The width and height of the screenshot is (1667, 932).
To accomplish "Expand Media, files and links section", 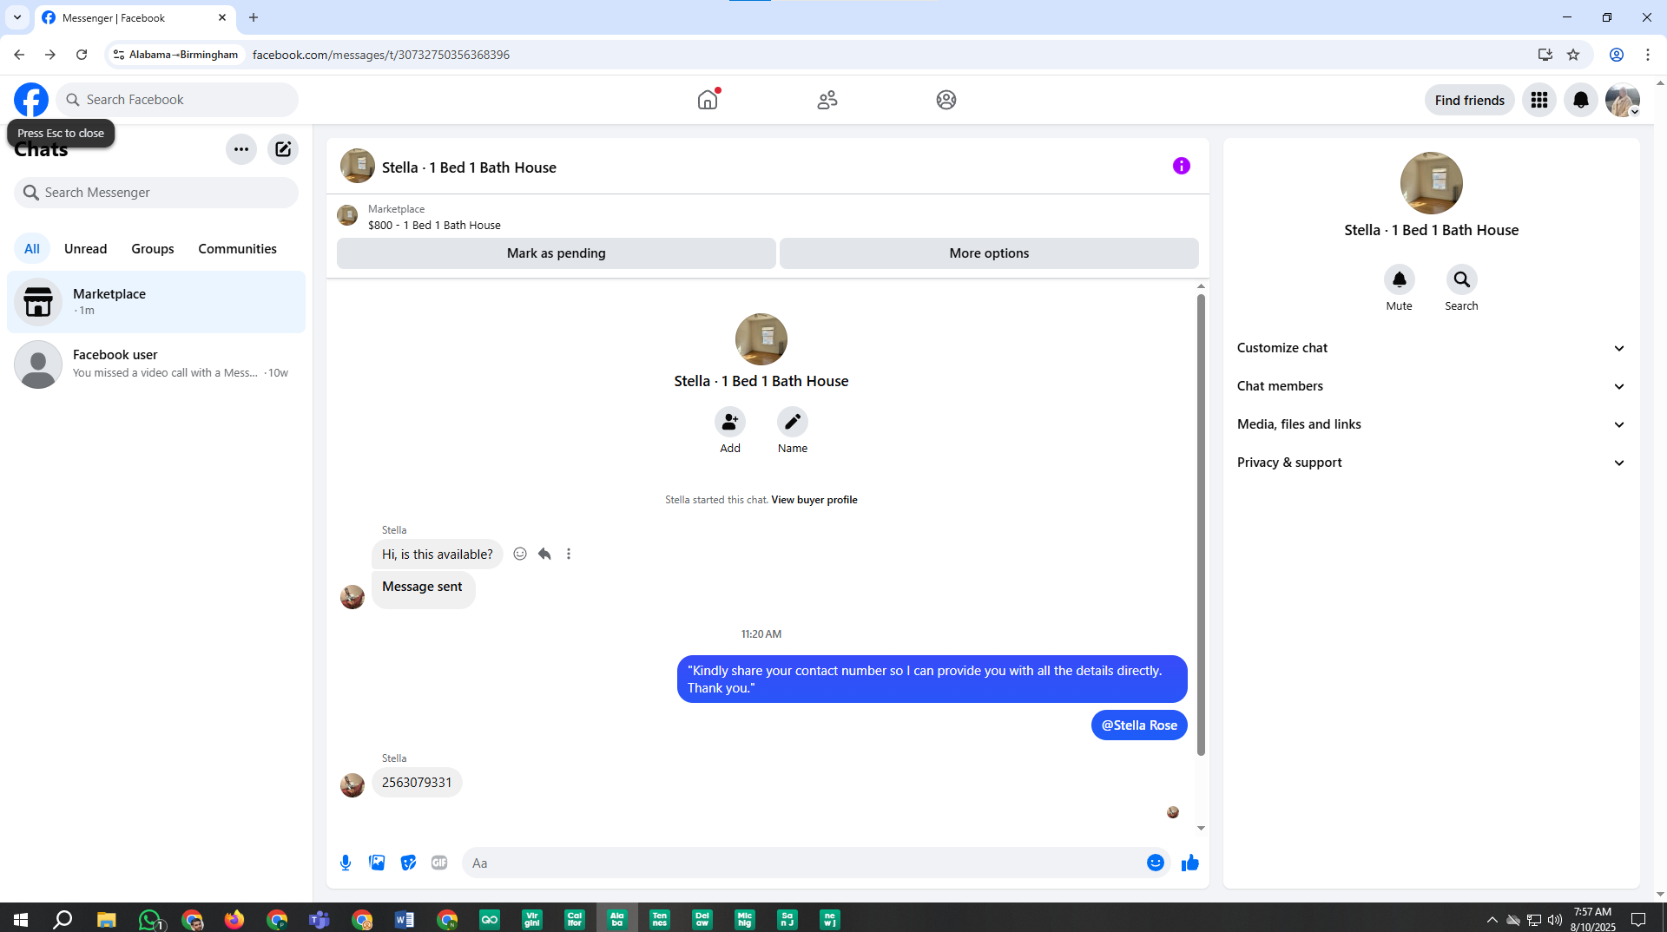I will tap(1431, 424).
